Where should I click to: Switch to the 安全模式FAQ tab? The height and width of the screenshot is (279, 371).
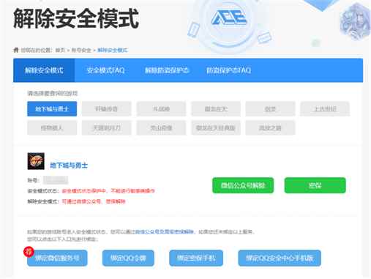point(105,70)
